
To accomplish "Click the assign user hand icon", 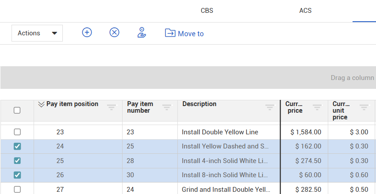I will pyautogui.click(x=142, y=33).
